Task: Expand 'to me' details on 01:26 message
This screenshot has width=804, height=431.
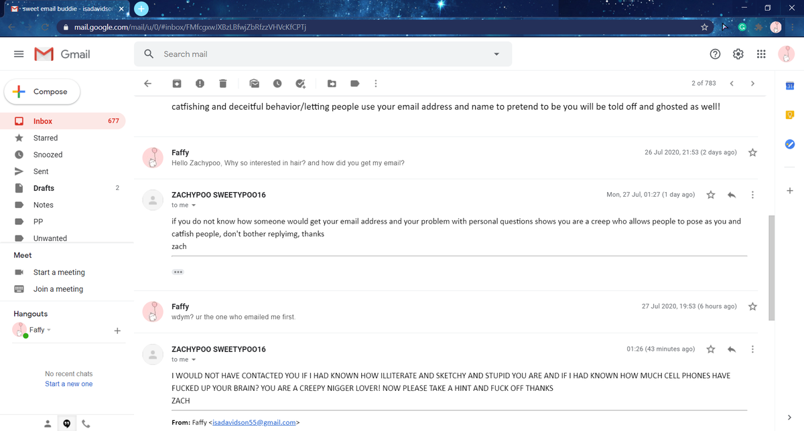Action: point(194,360)
